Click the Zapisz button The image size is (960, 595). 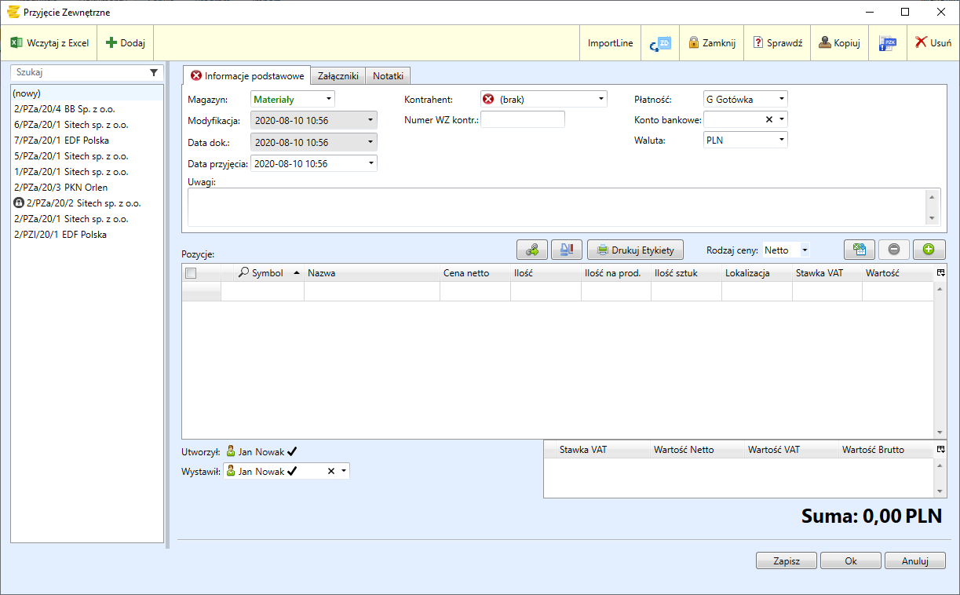(x=786, y=561)
